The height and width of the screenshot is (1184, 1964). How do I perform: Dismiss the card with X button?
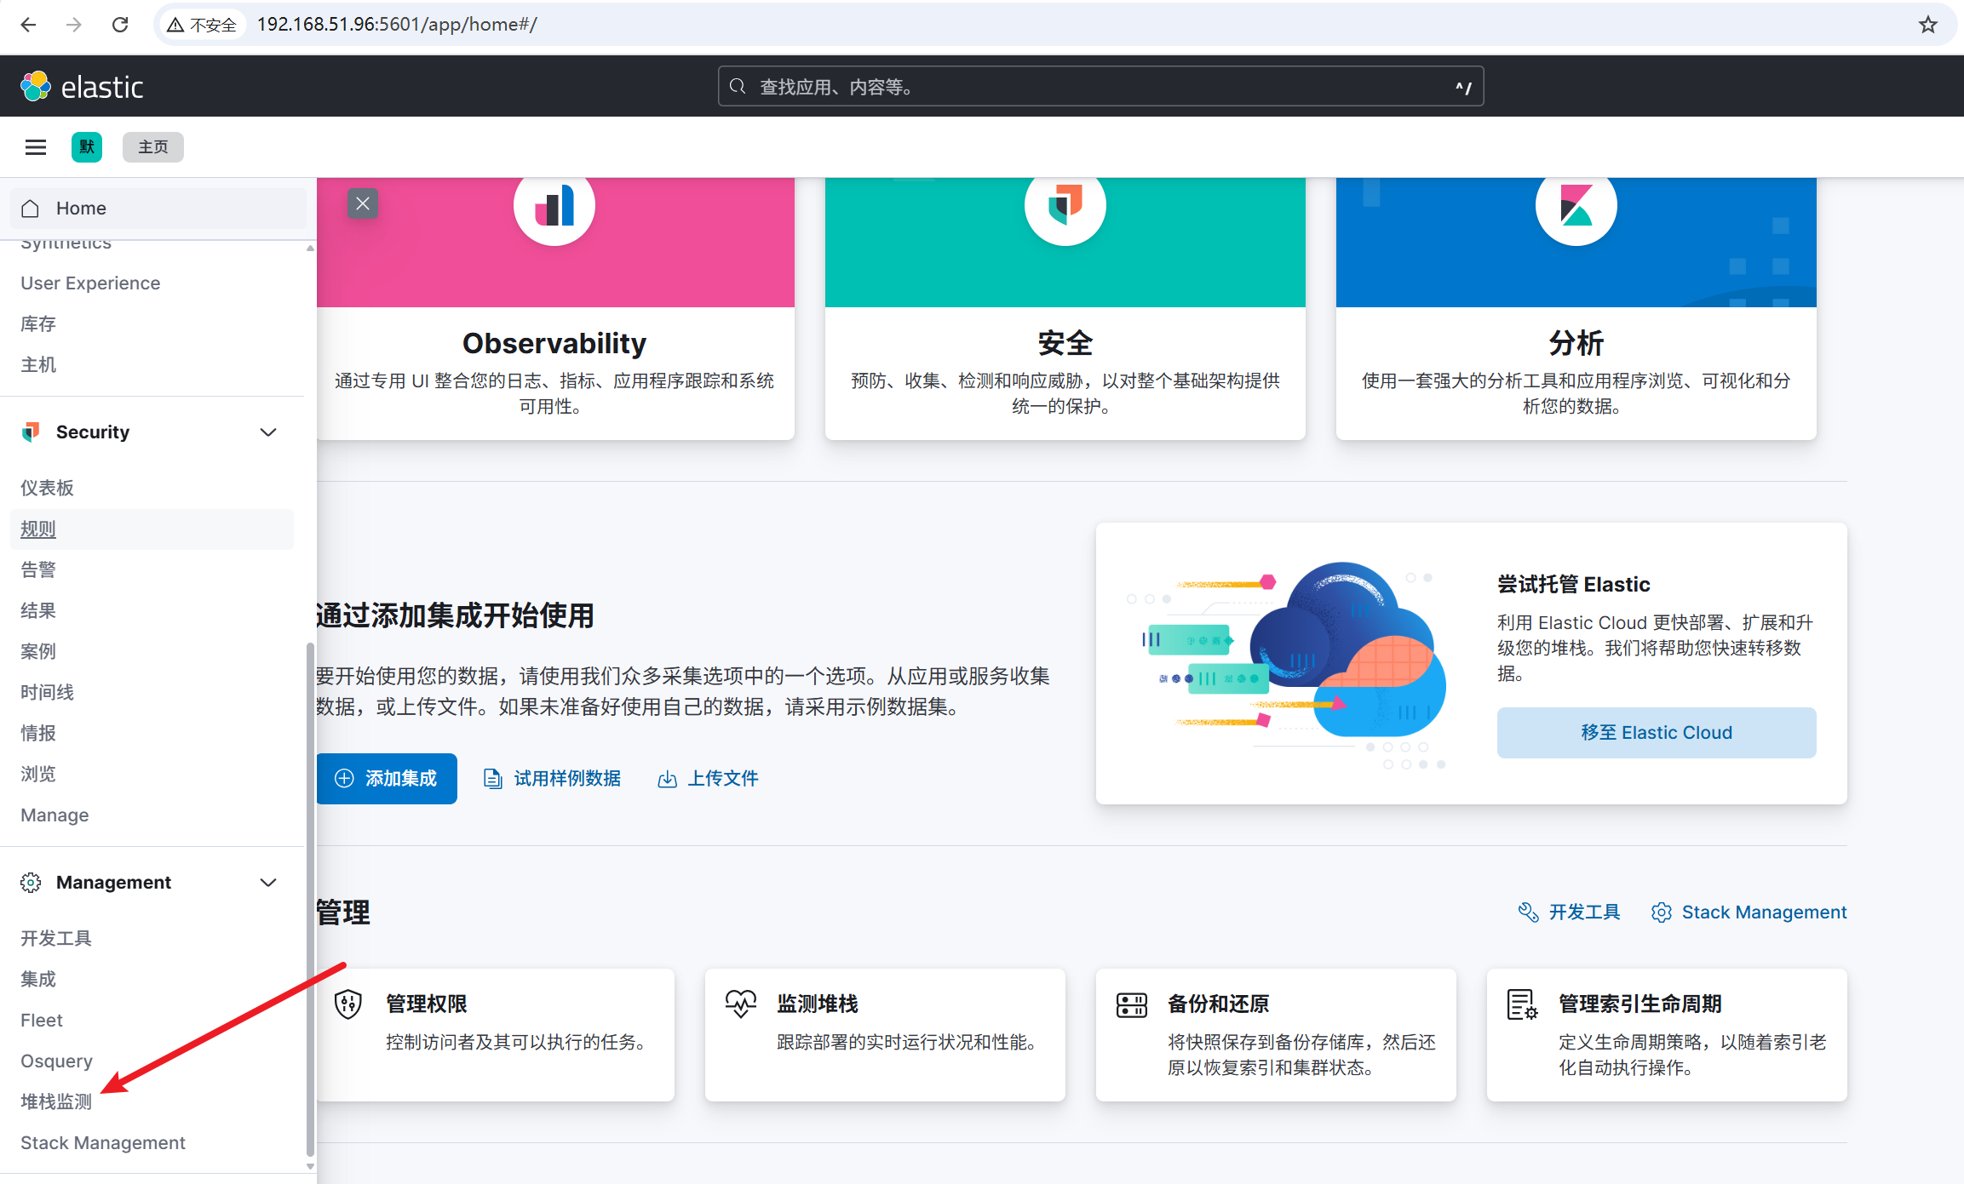[363, 204]
